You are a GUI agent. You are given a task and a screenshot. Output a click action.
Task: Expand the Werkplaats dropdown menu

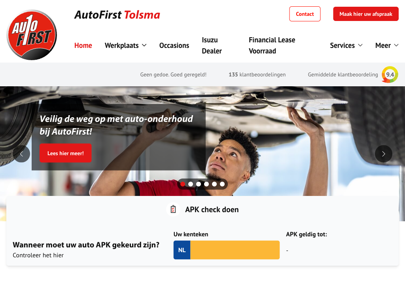coord(125,46)
